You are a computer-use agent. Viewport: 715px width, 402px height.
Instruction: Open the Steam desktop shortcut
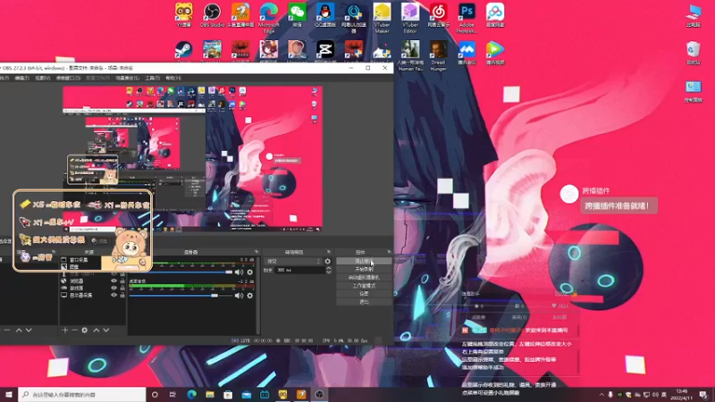(x=184, y=50)
